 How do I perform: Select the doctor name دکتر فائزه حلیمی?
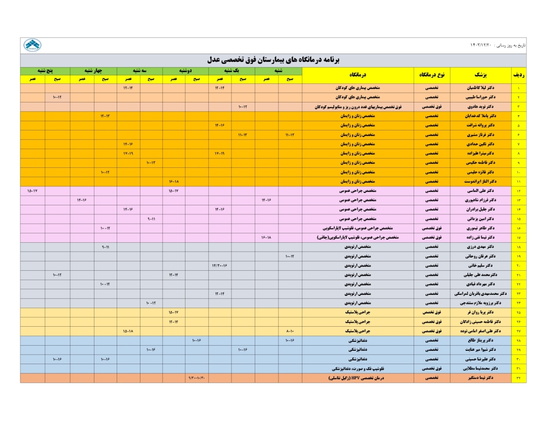(481, 172)
